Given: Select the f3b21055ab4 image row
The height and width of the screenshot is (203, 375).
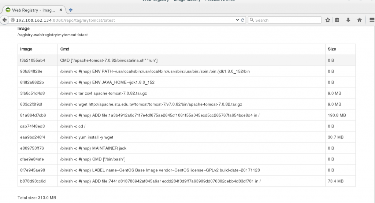Looking at the screenshot, I should 33,60.
